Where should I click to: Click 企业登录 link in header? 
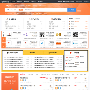pyautogui.click(x=72, y=2)
